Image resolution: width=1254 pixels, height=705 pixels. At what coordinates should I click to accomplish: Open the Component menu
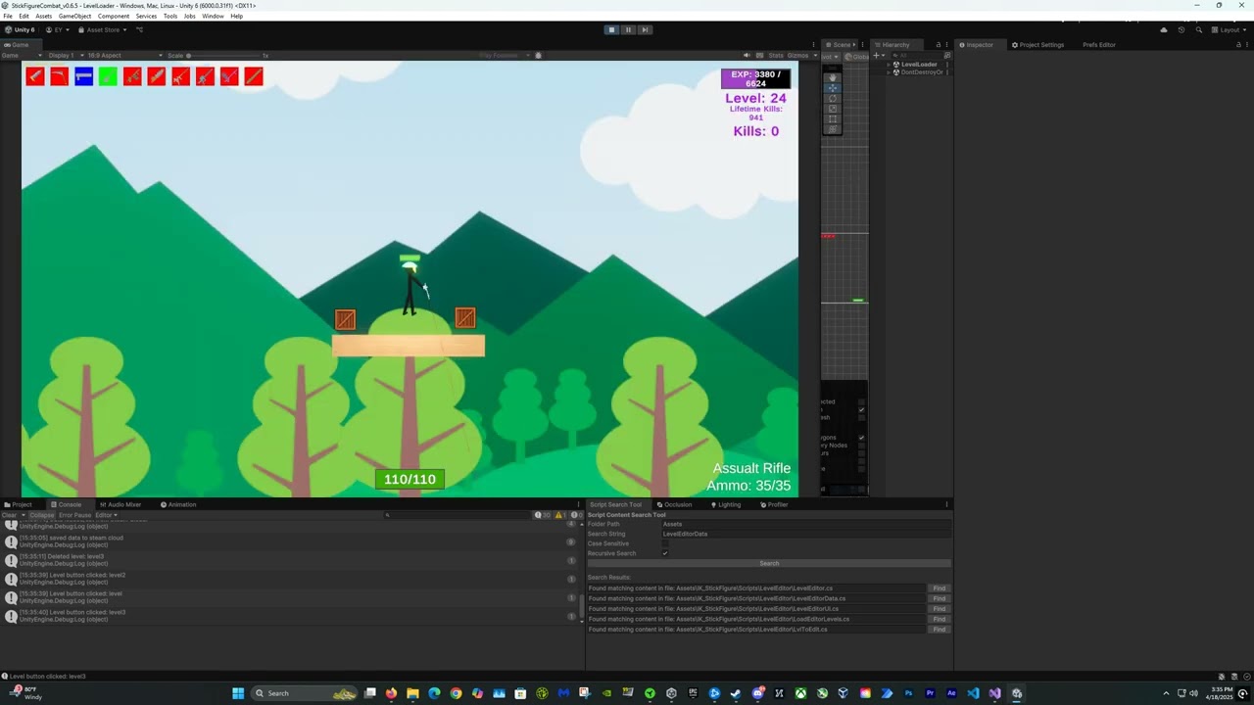tap(114, 16)
